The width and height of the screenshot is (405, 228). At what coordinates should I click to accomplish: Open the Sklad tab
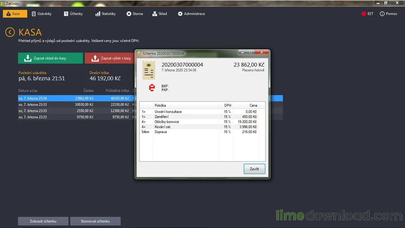click(x=160, y=14)
